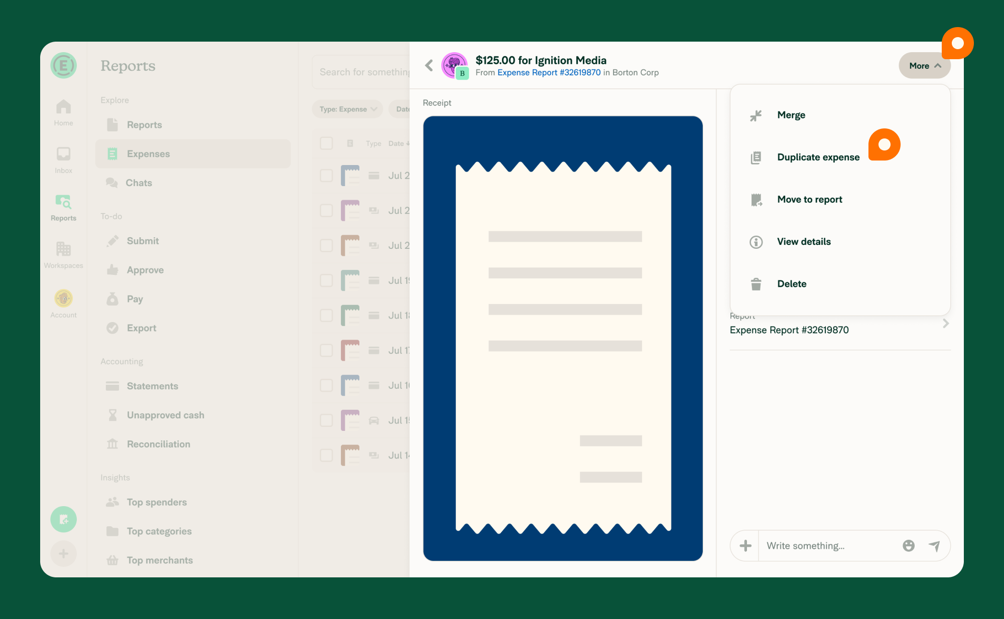Open the emoji picker in chat box
Screen dimensions: 1004x619
click(909, 545)
